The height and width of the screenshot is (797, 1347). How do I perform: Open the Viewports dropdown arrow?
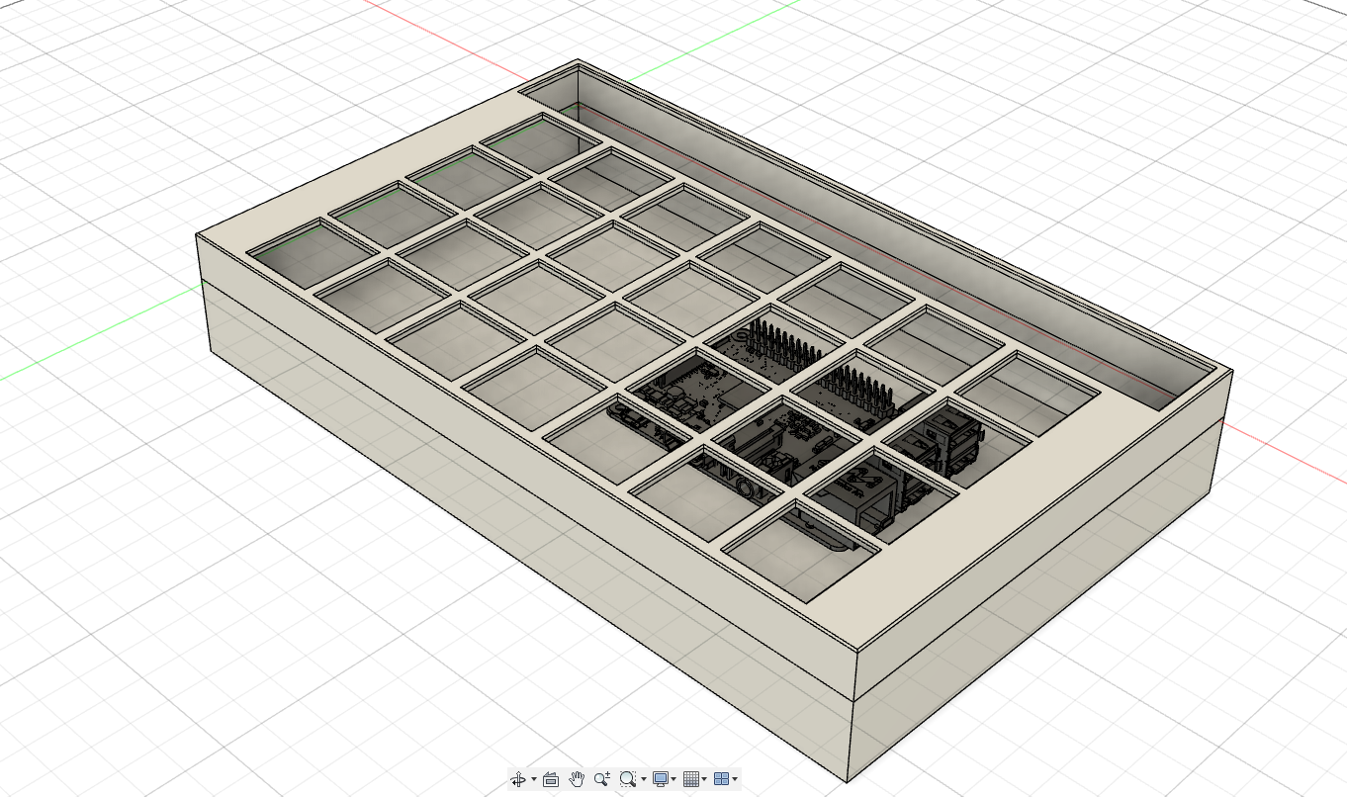coord(735,779)
